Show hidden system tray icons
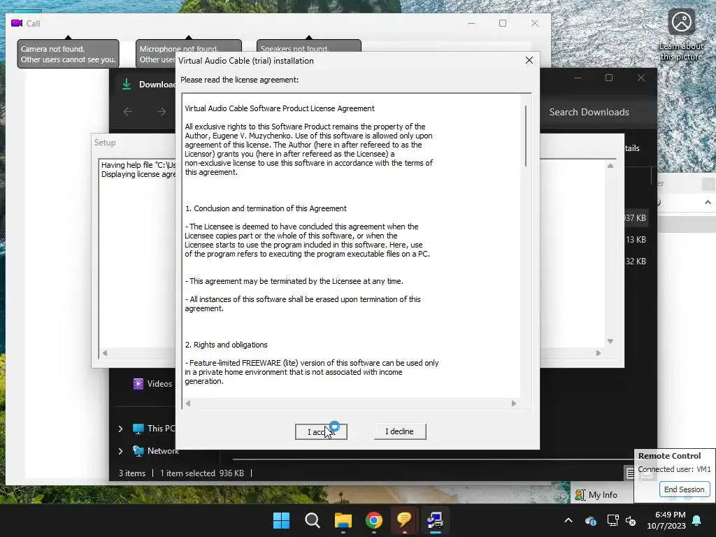Viewport: 716px width, 537px height. tap(568, 520)
